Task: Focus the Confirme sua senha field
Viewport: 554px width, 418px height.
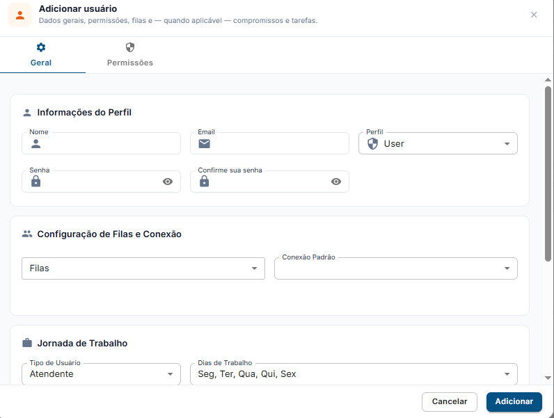Action: (x=269, y=182)
